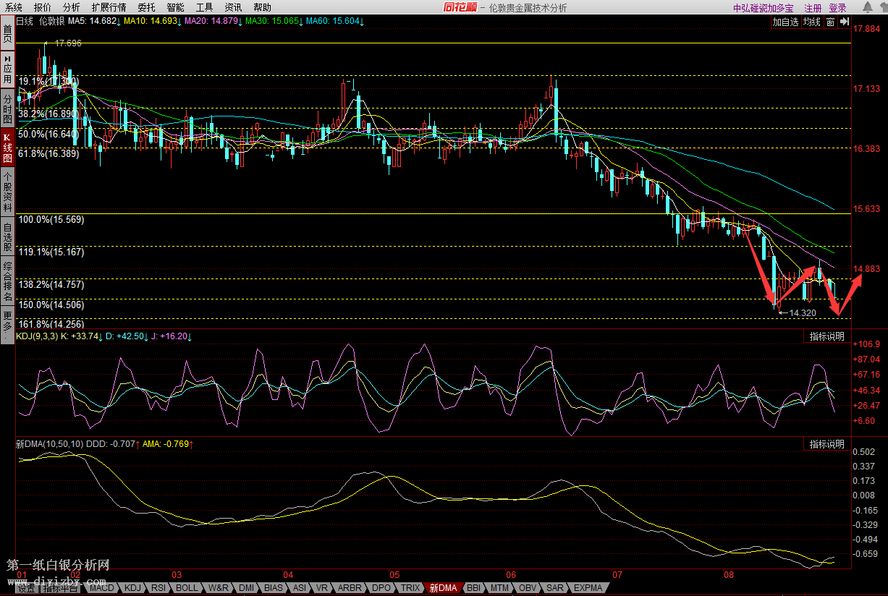
Task: Click the 注册 register link
Action: [813, 8]
